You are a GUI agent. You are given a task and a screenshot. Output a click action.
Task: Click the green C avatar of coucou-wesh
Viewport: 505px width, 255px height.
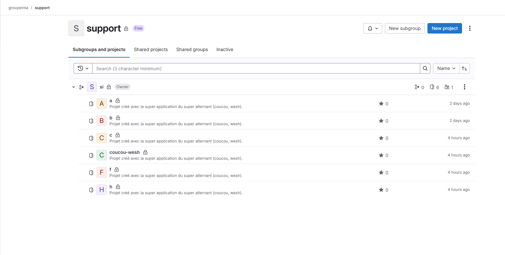coord(102,155)
